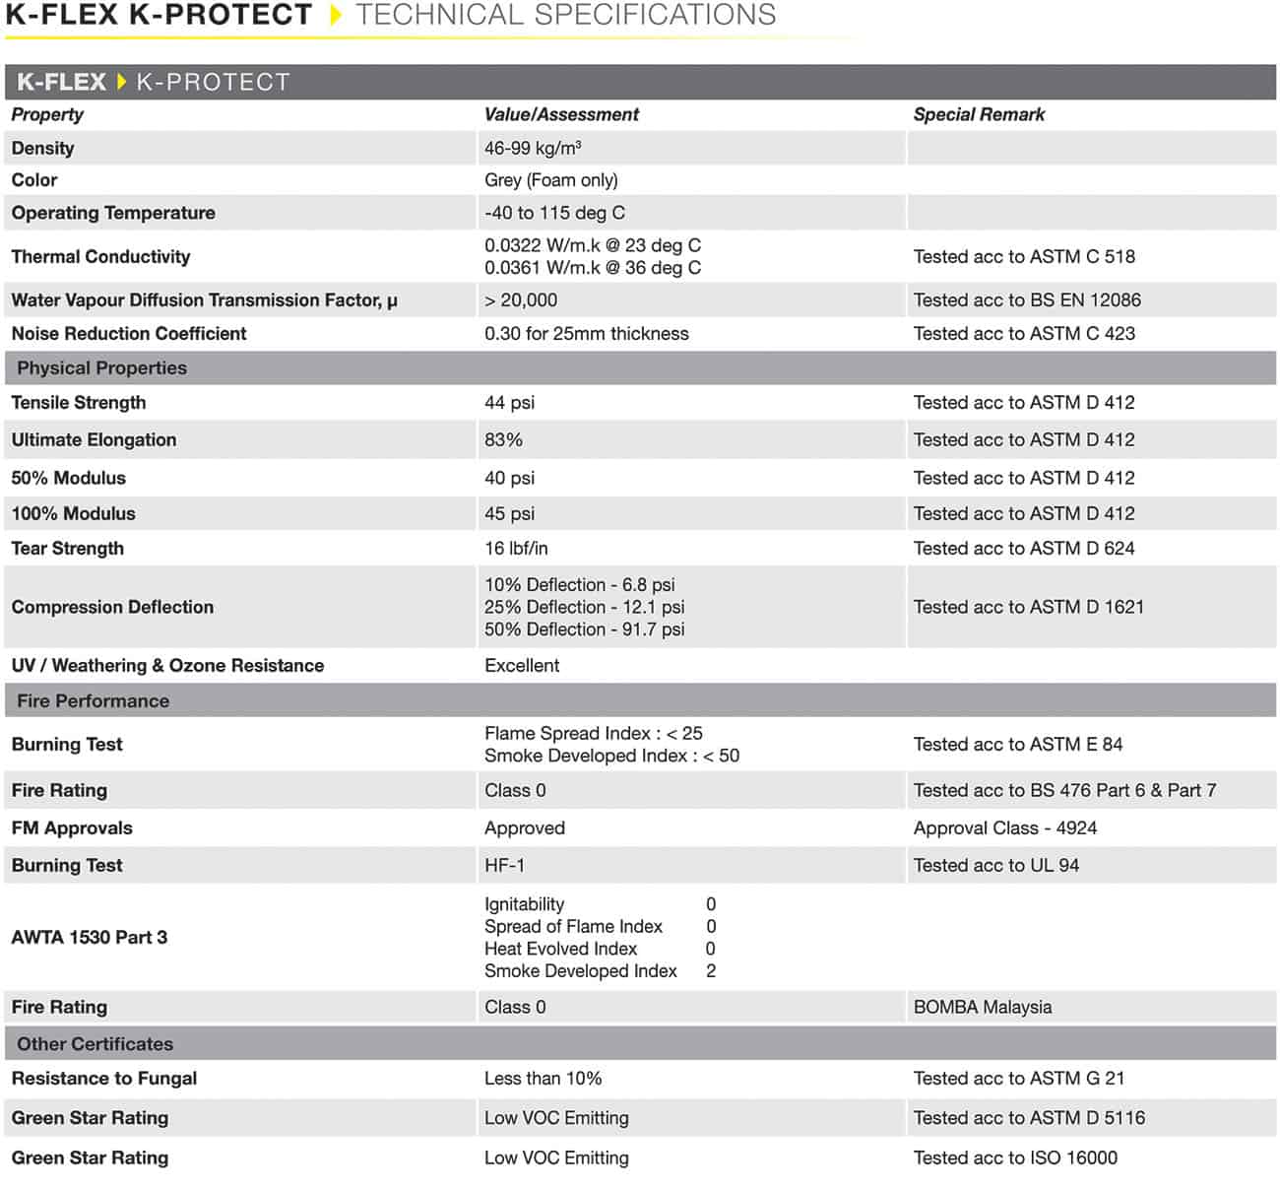This screenshot has height=1190, width=1280.
Task: Click the 'Property' column header
Action: click(47, 114)
